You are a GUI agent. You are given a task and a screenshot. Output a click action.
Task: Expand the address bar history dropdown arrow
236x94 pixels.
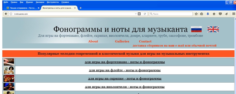pyautogui.click(x=135, y=14)
